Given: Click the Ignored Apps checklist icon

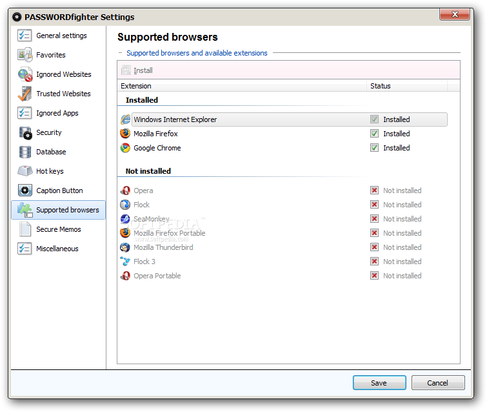Looking at the screenshot, I should [x=25, y=113].
